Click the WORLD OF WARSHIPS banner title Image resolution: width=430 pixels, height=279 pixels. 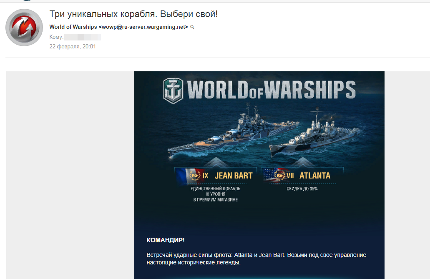[272, 90]
